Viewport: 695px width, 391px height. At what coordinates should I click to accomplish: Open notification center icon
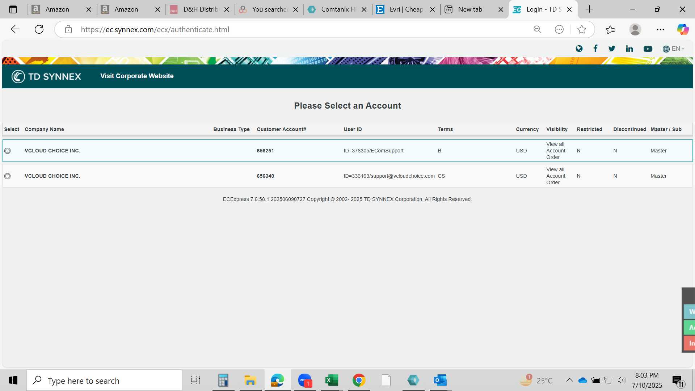tap(678, 381)
